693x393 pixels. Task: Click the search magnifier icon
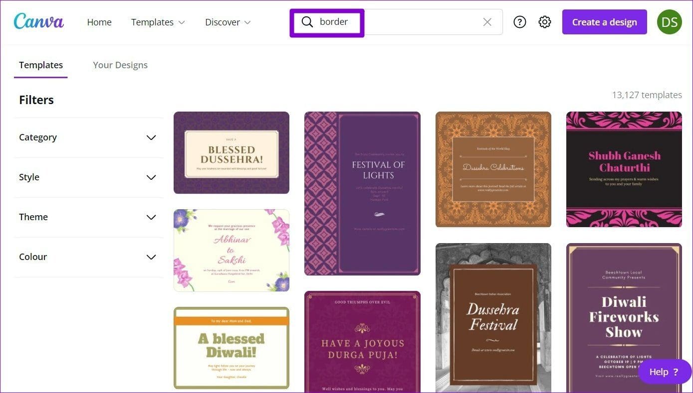point(307,22)
